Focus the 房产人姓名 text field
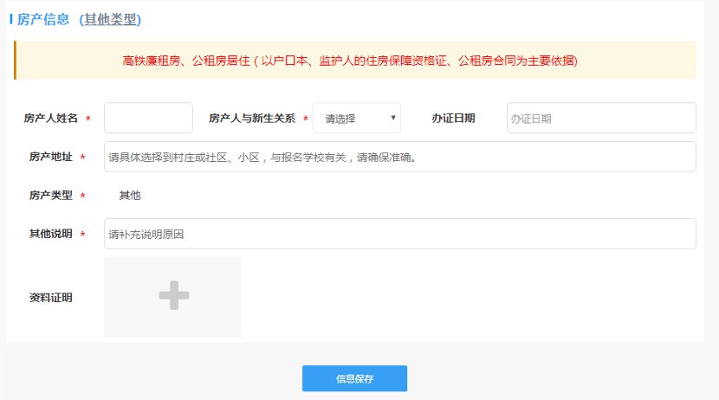The width and height of the screenshot is (719, 400). tap(148, 118)
